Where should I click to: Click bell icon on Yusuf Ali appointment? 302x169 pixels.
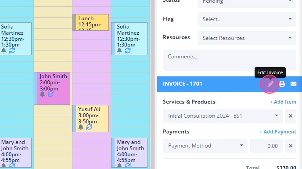81,127
